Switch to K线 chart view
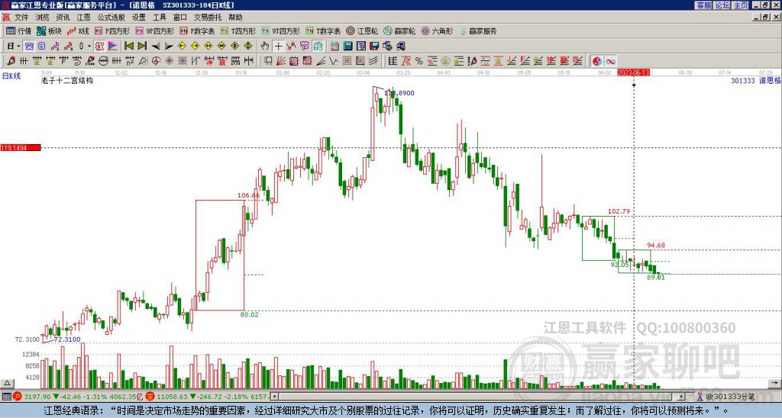Image resolution: width=782 pixels, height=418 pixels. (78, 31)
